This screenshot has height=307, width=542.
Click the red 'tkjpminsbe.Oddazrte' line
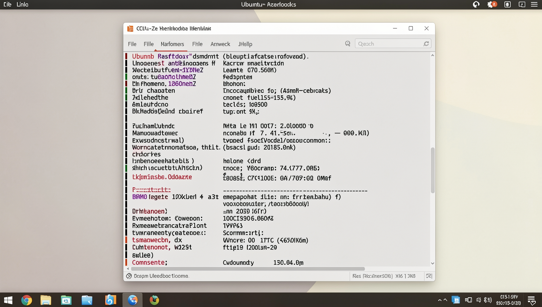162,177
